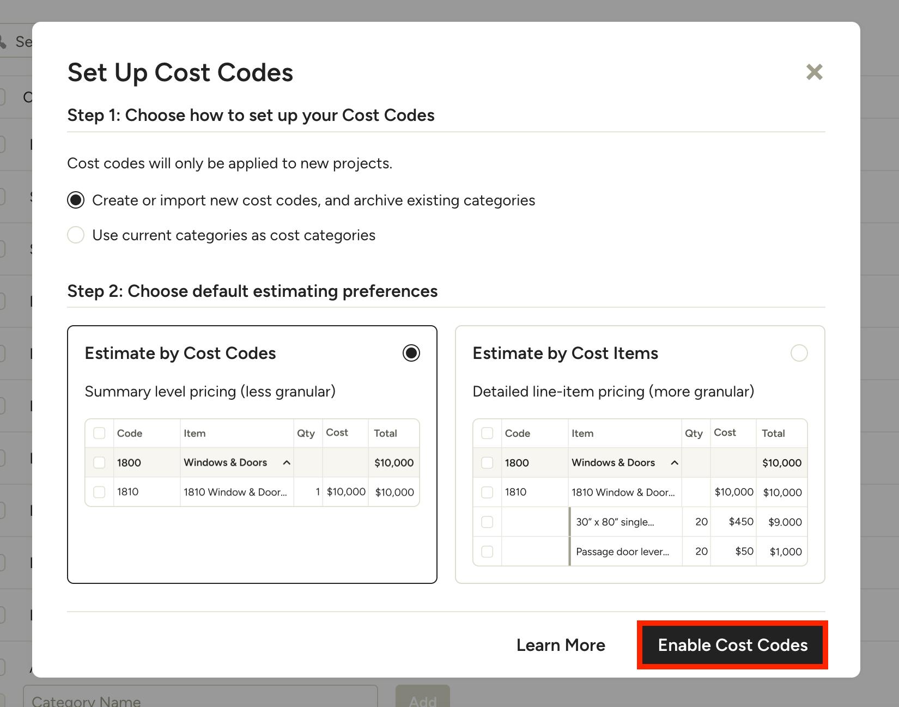Collapse Windows & Doors in Cost Items preview
This screenshot has width=899, height=707.
pyautogui.click(x=675, y=462)
